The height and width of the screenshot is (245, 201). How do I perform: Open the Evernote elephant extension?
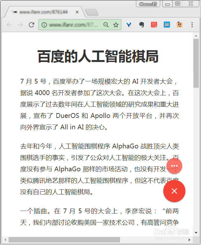pos(142,24)
